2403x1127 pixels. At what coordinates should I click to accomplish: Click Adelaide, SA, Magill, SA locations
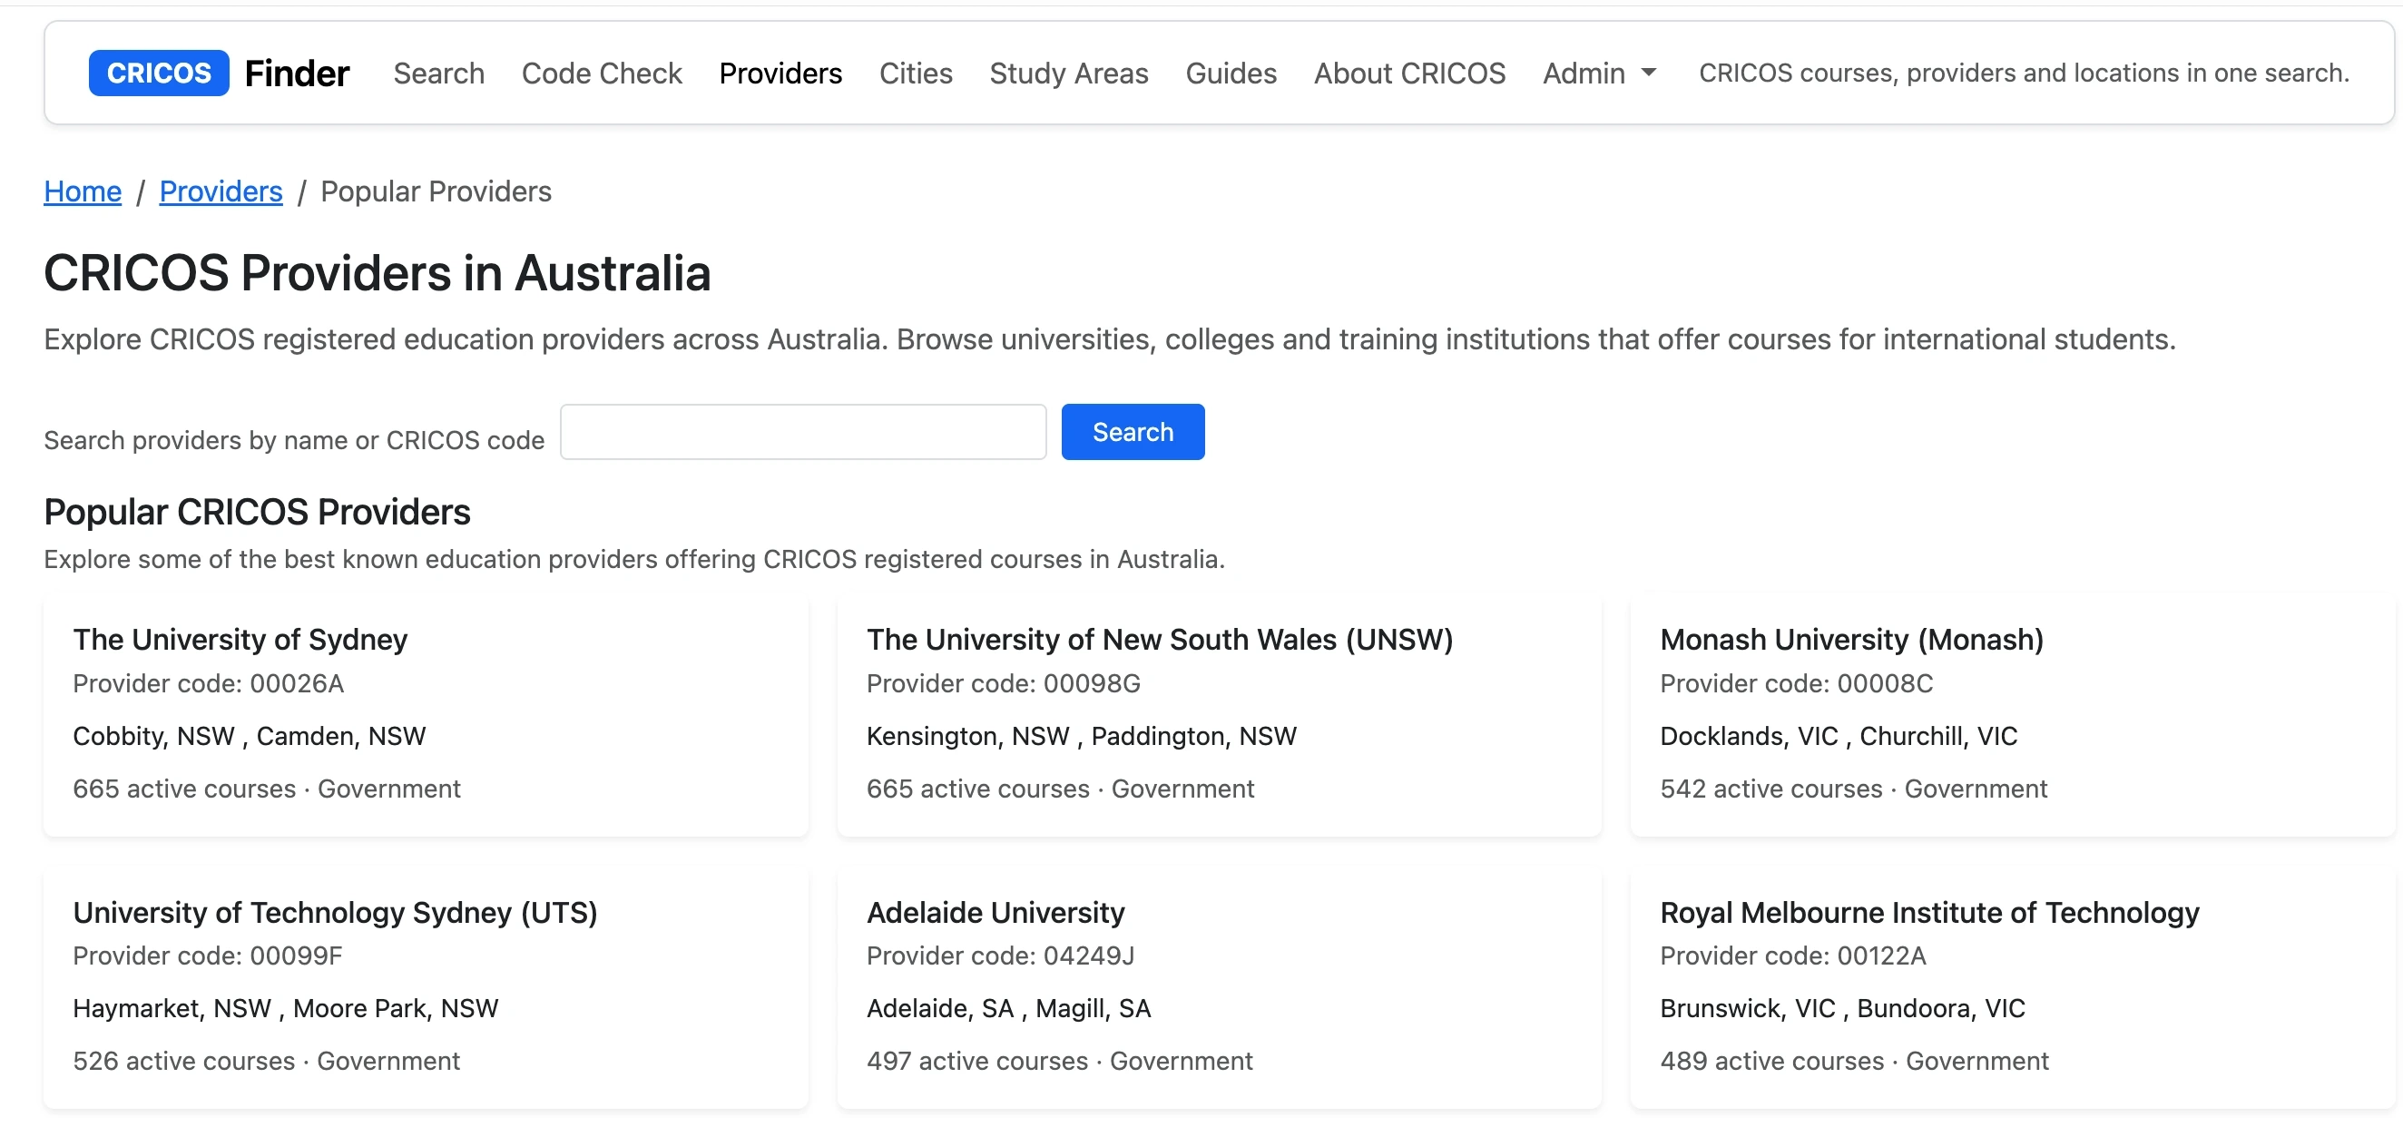click(x=1008, y=1008)
